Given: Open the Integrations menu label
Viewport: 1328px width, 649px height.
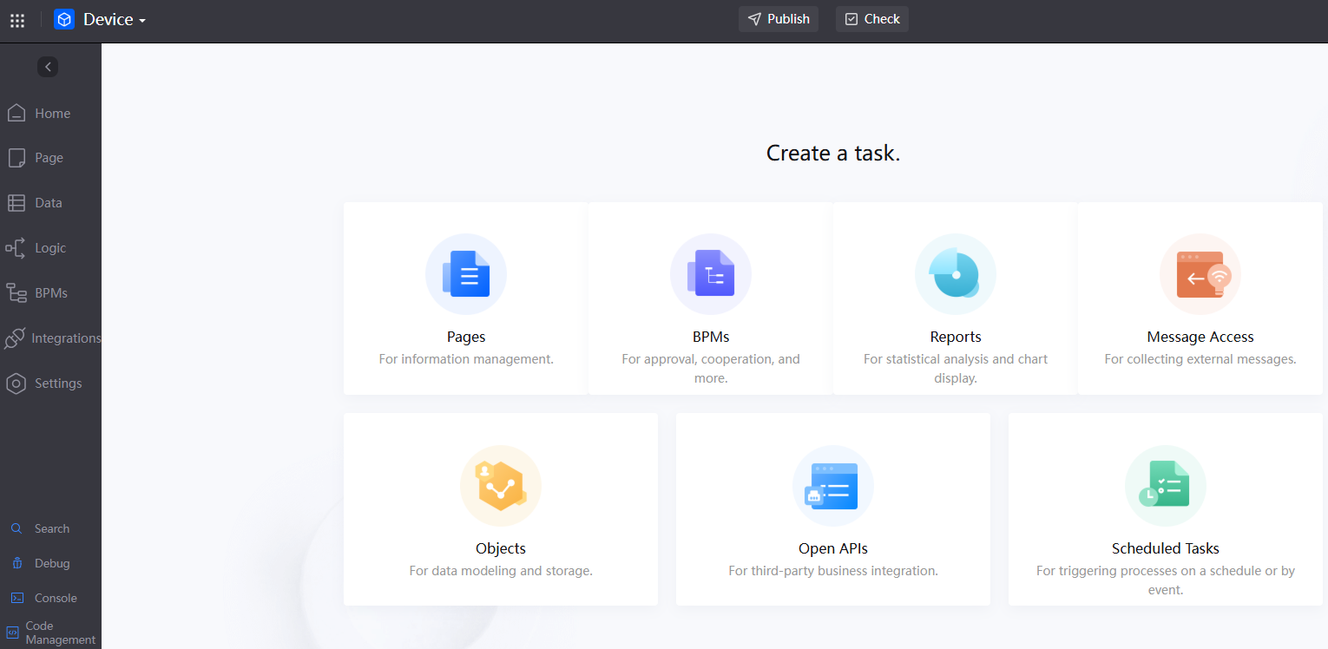Looking at the screenshot, I should point(66,338).
